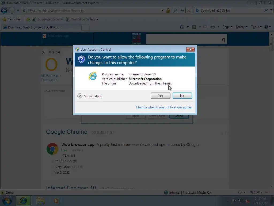This screenshot has height=206, width=274.
Task: Click the vertical scrollbar up arrow
Action: [271, 35]
